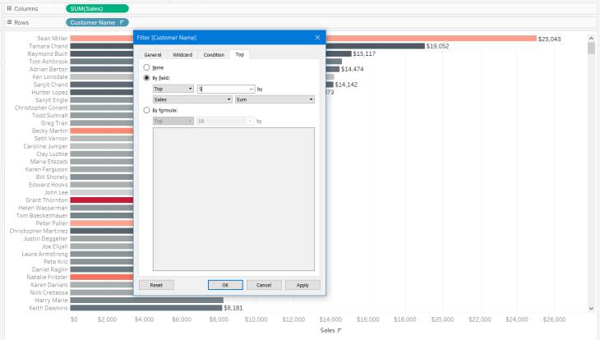The height and width of the screenshot is (340, 600).
Task: Close the Filter Customer Name dialog
Action: pyautogui.click(x=317, y=38)
